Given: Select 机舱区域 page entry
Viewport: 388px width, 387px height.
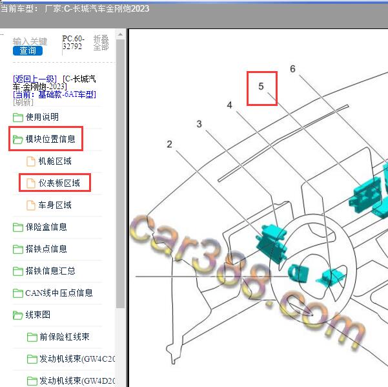Looking at the screenshot, I should [x=55, y=161].
